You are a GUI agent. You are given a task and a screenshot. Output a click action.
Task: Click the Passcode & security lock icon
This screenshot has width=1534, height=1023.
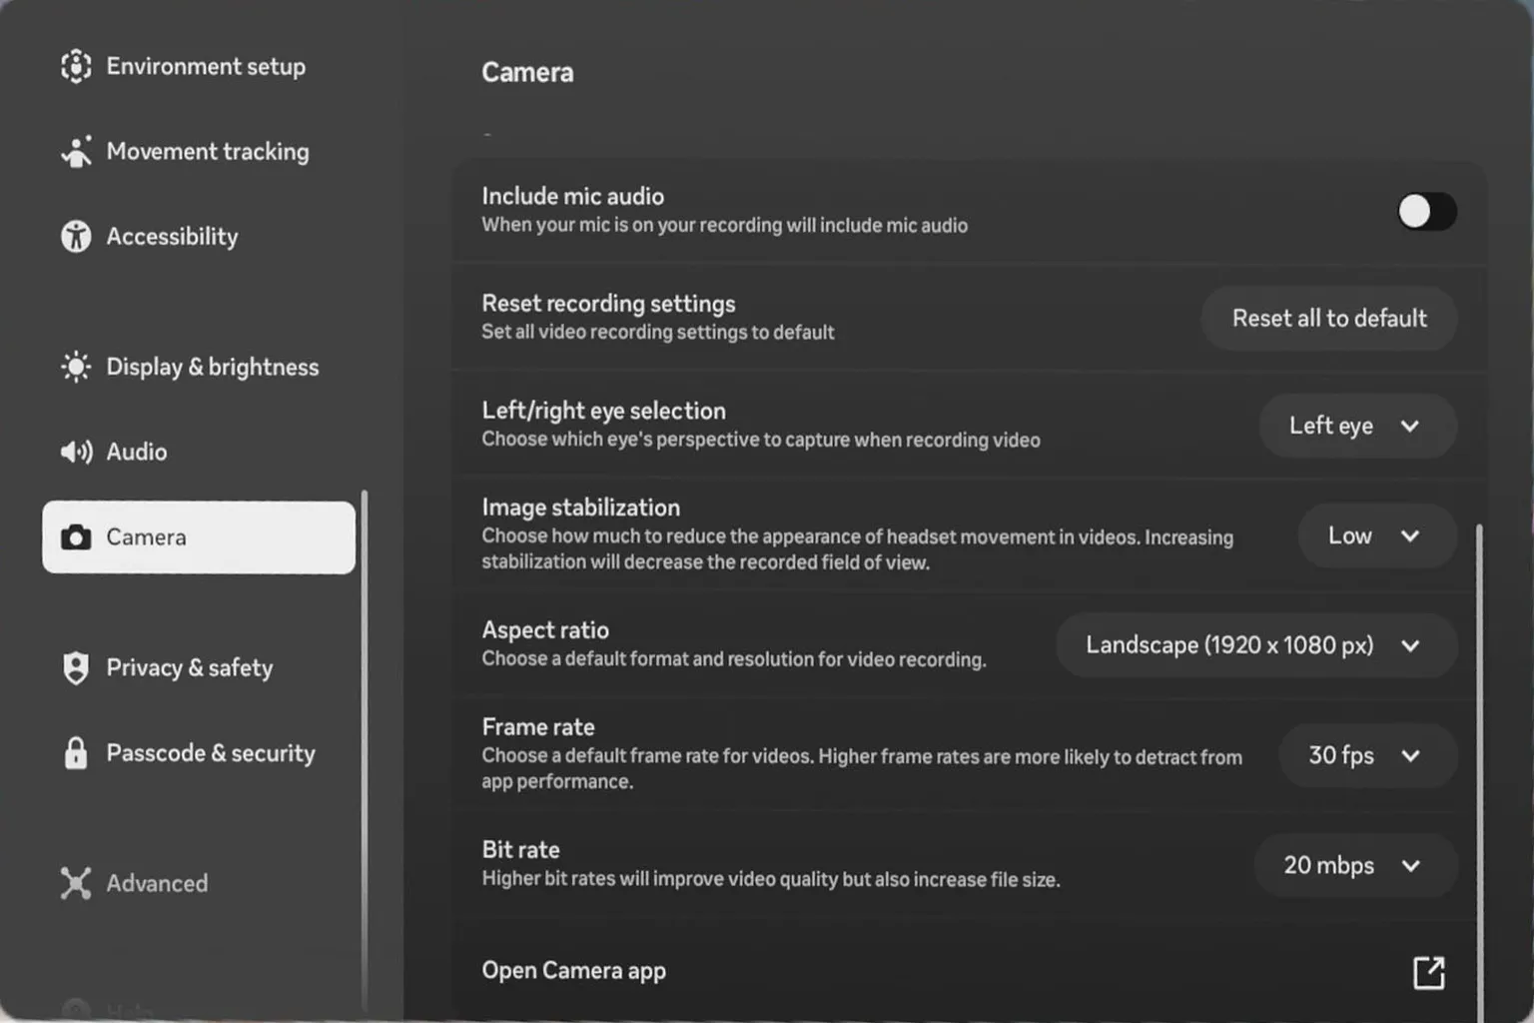[x=76, y=753]
